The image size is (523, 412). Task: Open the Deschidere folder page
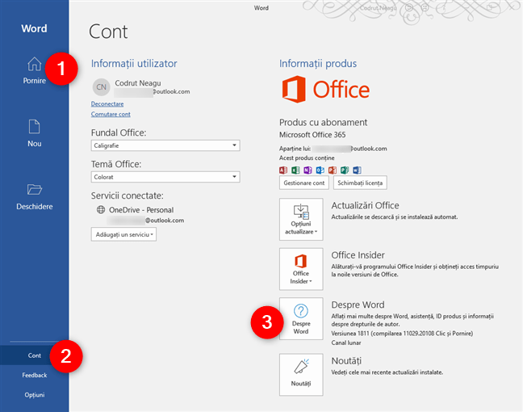[x=35, y=196]
